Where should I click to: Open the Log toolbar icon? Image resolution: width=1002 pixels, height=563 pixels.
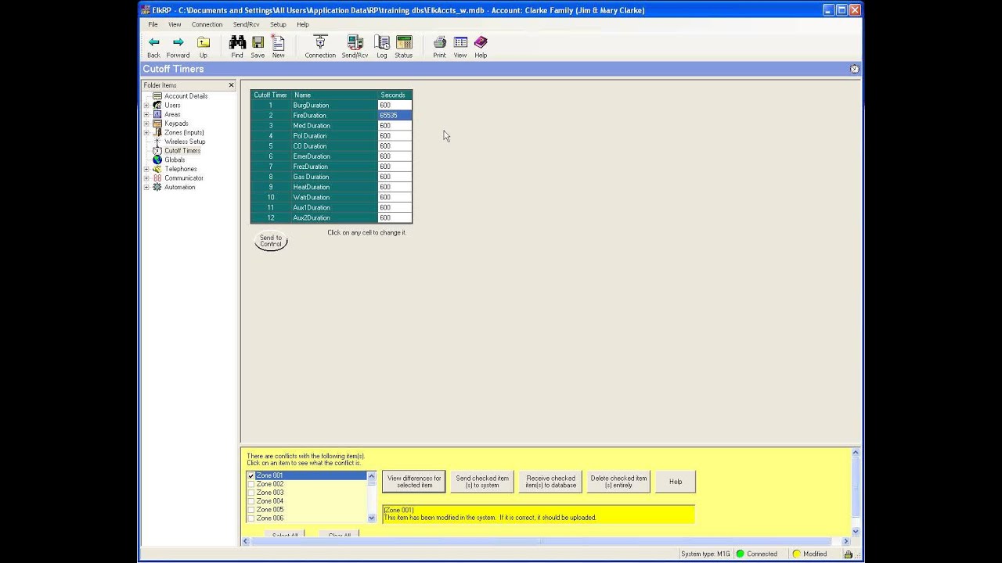381,47
